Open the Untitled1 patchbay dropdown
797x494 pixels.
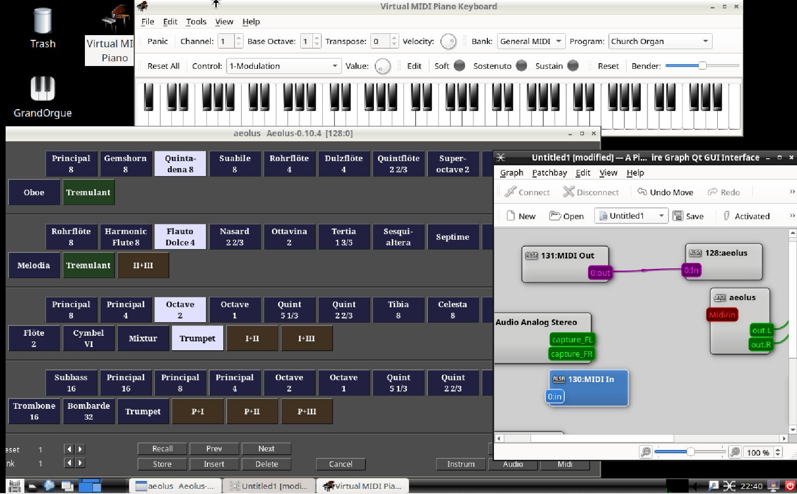pos(631,216)
